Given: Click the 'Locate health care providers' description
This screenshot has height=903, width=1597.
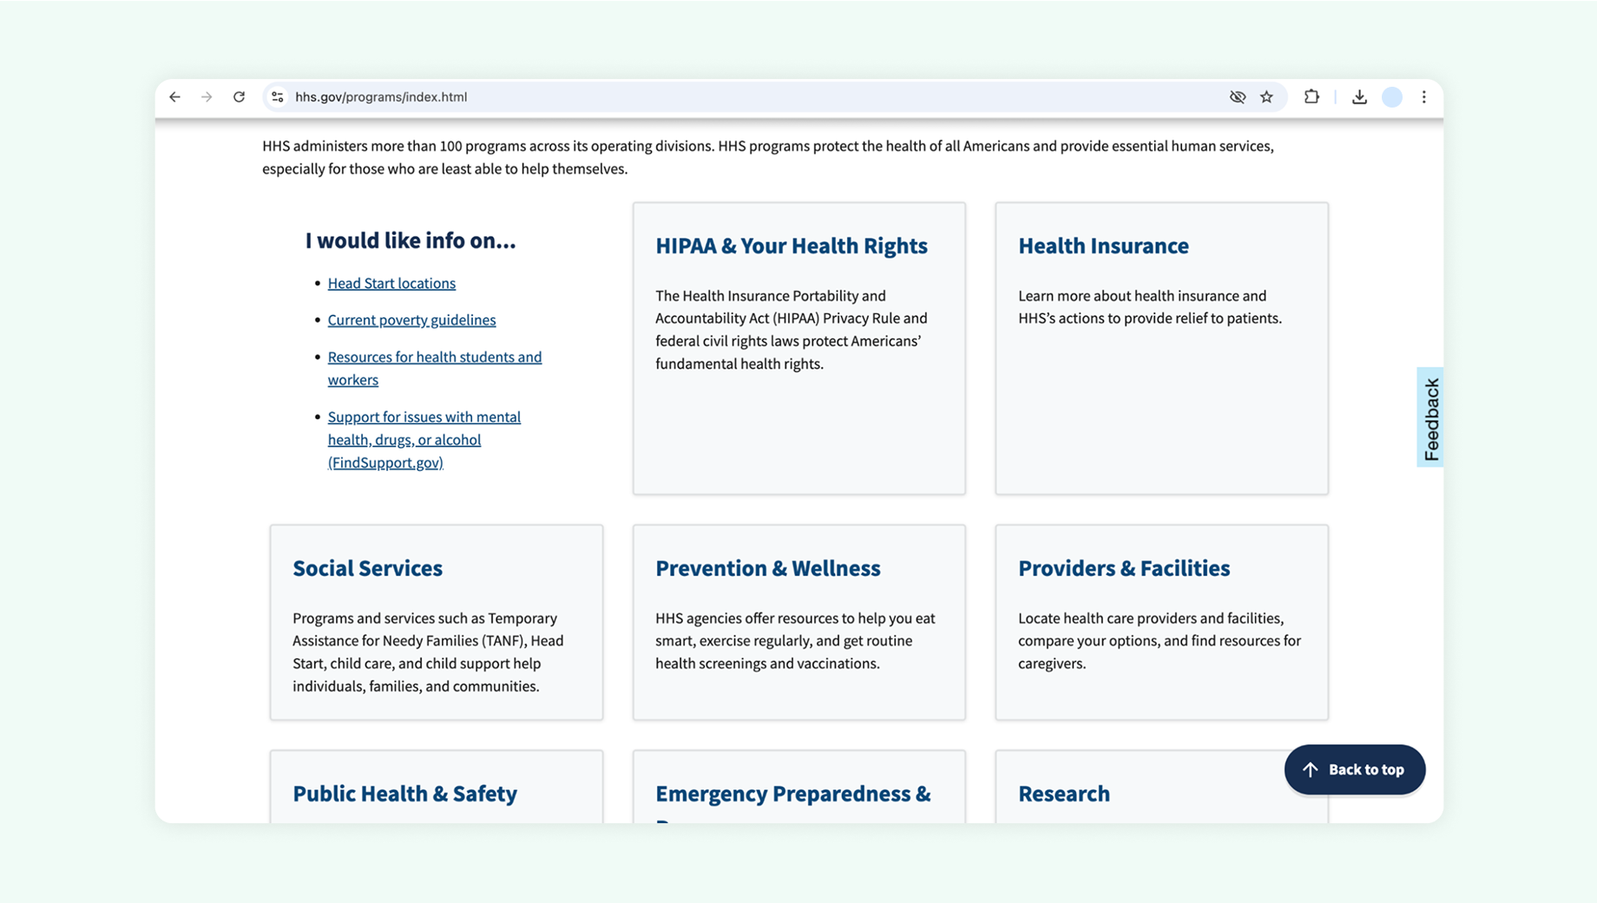Looking at the screenshot, I should point(1159,641).
